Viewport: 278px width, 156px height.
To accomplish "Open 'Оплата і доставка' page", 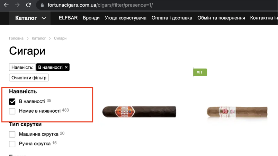I will (172, 18).
